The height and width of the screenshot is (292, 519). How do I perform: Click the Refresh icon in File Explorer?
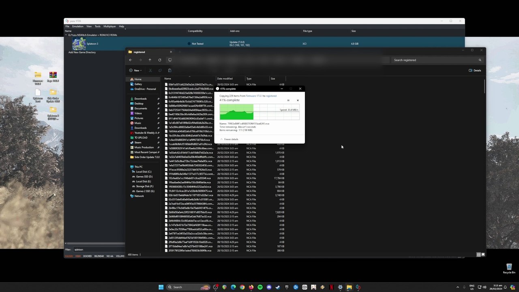(x=160, y=60)
